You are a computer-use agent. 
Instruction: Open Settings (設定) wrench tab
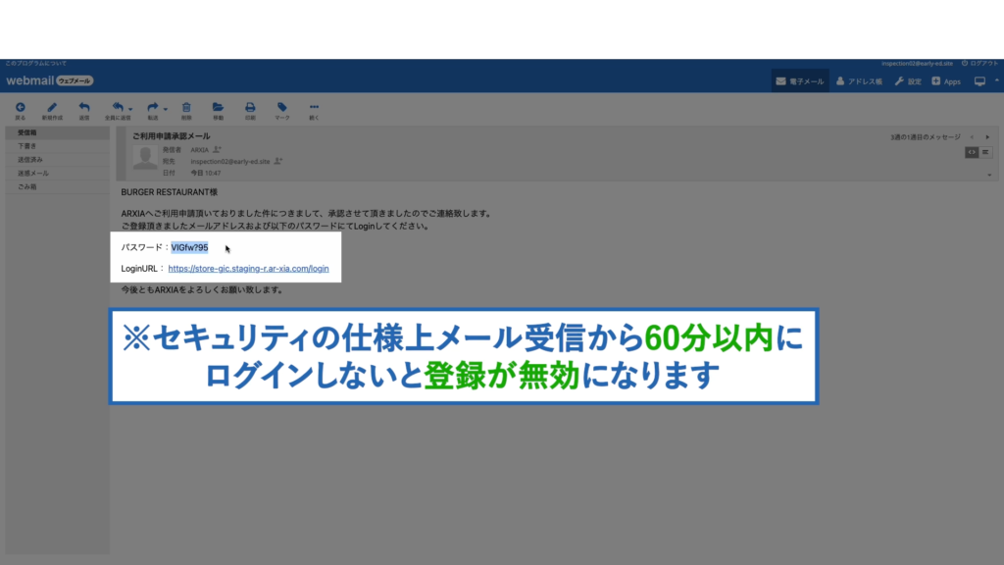907,81
